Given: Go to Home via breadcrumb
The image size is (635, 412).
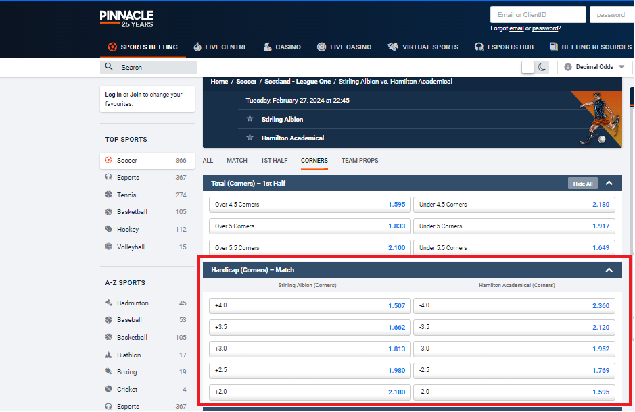Looking at the screenshot, I should pyautogui.click(x=219, y=81).
